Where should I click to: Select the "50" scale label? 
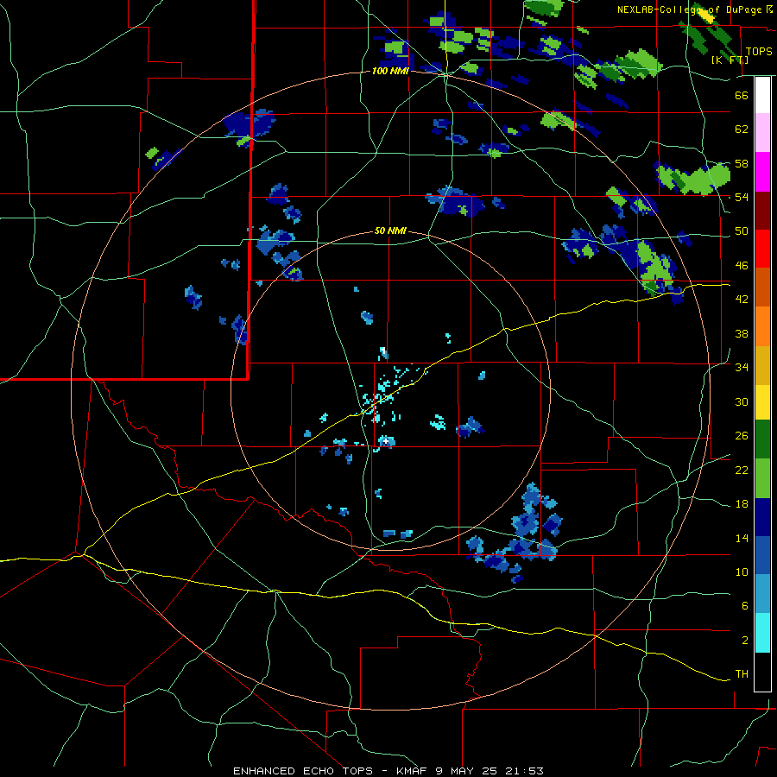(742, 231)
